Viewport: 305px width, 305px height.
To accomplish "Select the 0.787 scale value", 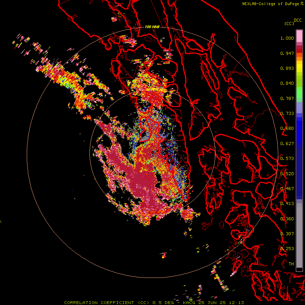I will click(x=287, y=98).
